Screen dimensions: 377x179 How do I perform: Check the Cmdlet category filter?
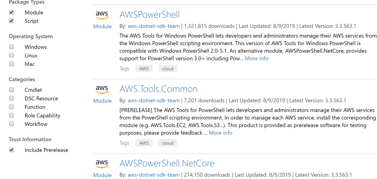click(x=12, y=90)
